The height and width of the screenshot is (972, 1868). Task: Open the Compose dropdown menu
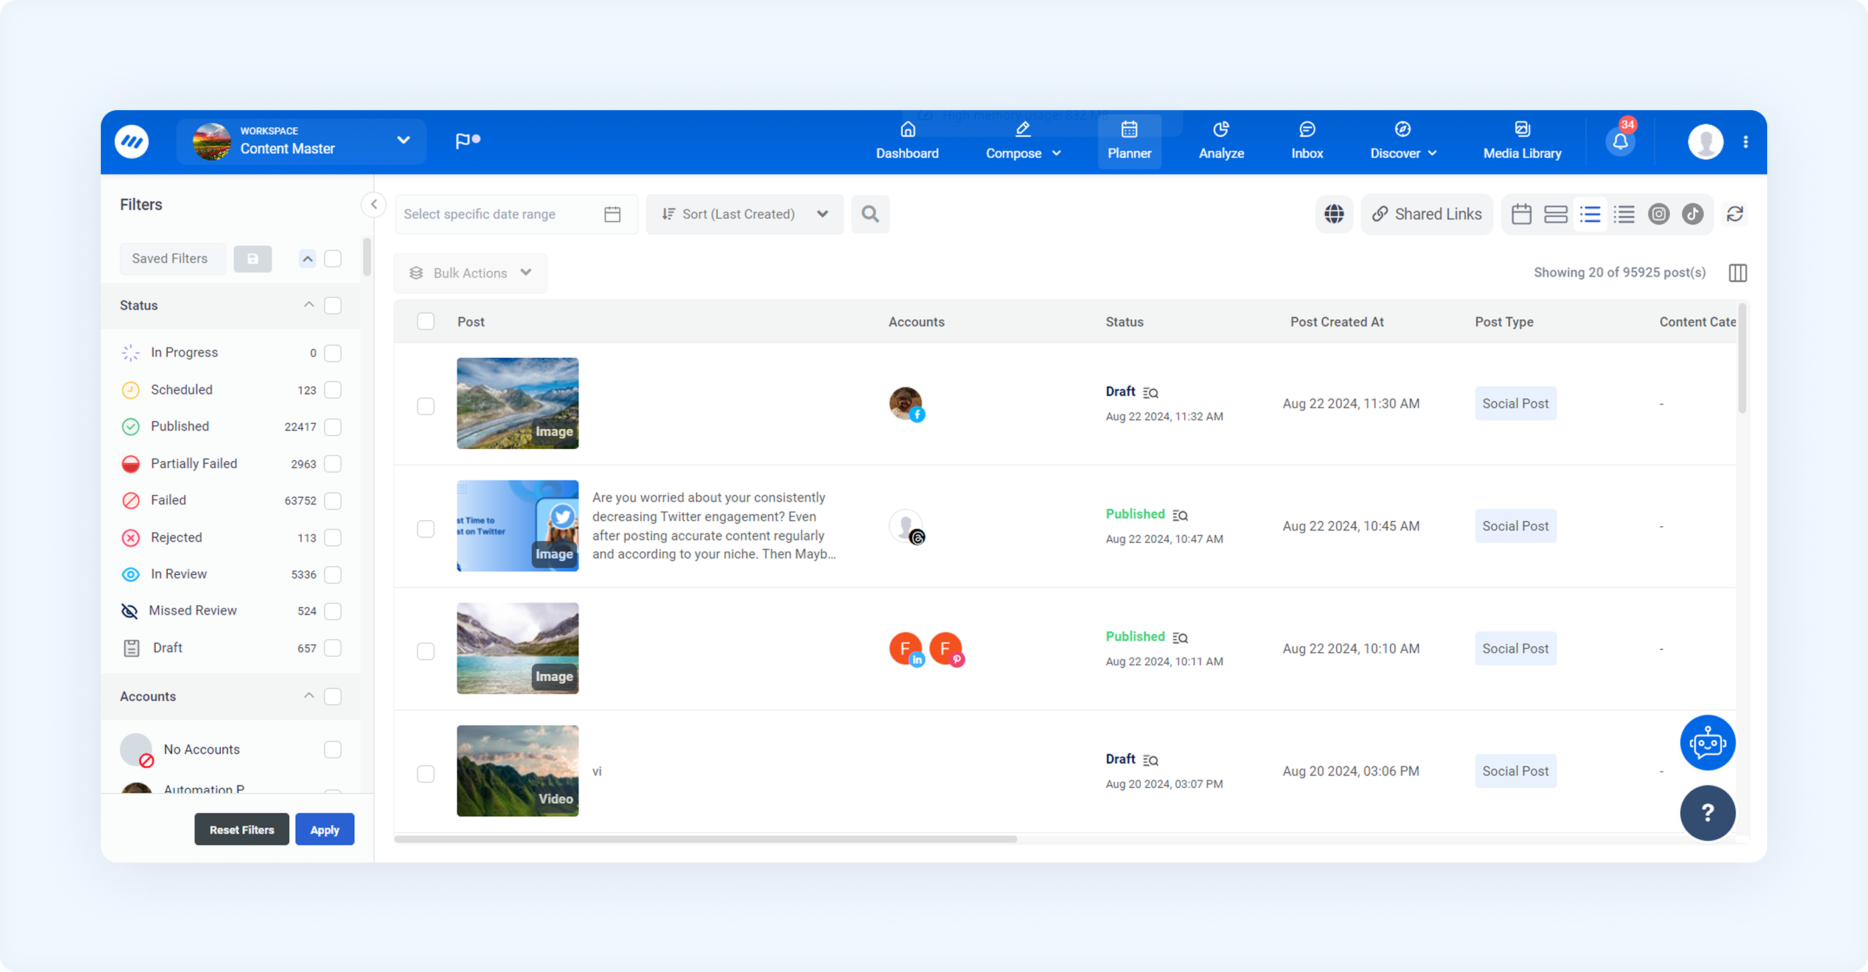tap(1022, 141)
